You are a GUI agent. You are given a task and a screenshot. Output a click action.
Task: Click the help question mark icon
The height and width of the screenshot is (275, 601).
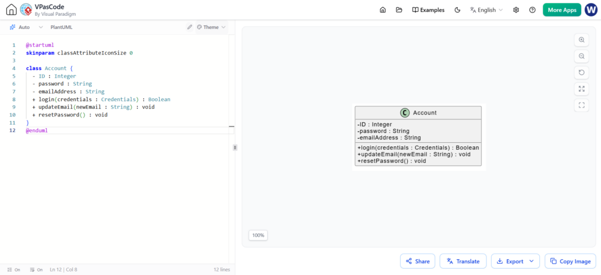(532, 10)
